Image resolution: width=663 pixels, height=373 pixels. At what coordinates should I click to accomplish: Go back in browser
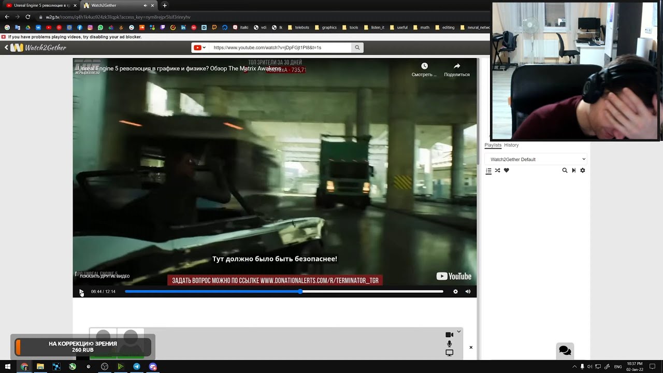click(7, 17)
